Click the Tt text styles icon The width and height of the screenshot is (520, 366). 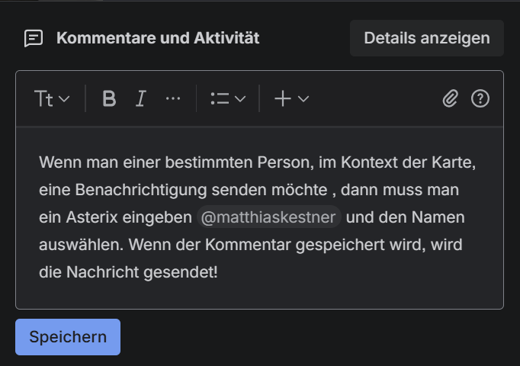[43, 98]
